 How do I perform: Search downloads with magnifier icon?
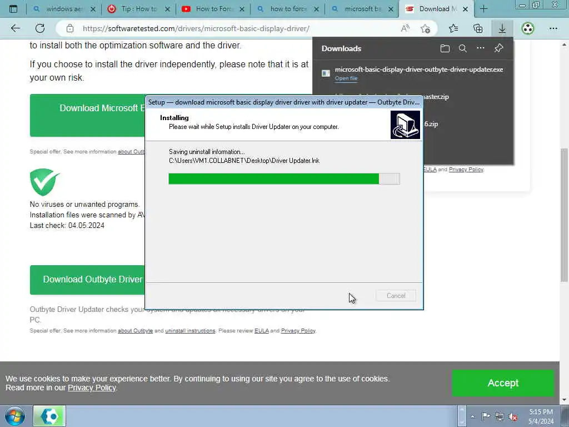pos(463,48)
